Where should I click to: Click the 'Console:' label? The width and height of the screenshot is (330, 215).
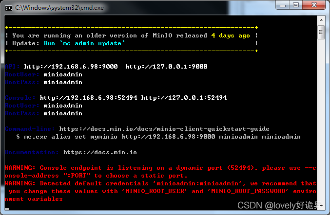20,98
